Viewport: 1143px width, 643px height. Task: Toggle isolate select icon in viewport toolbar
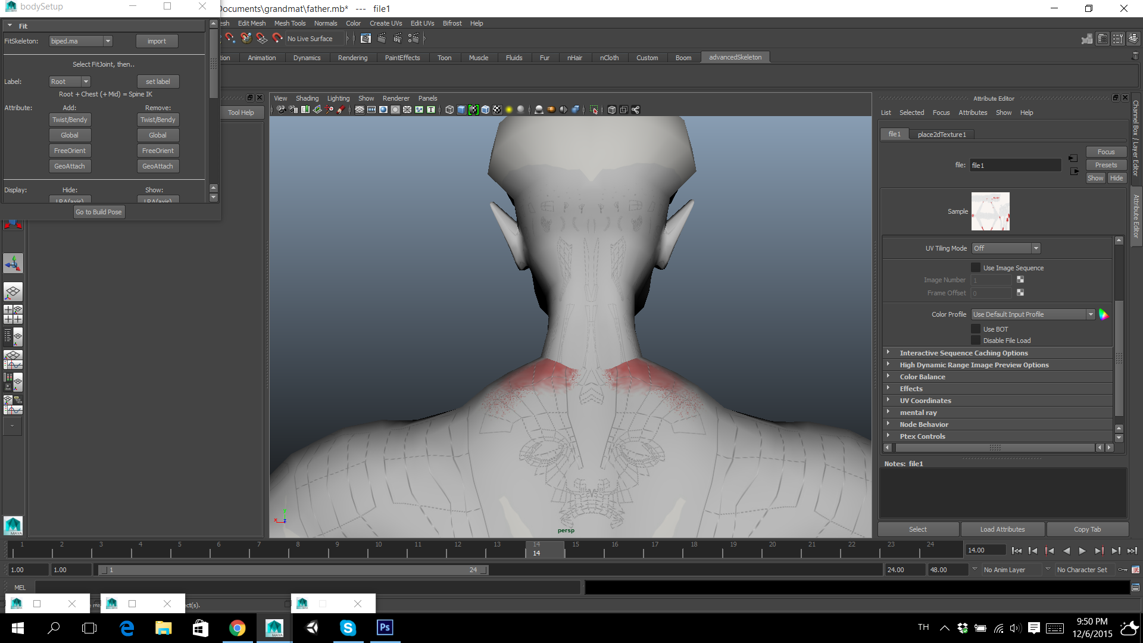(x=594, y=110)
